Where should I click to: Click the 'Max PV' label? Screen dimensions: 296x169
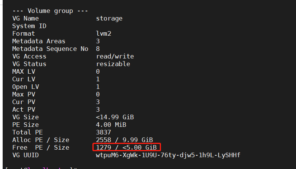click(x=24, y=94)
